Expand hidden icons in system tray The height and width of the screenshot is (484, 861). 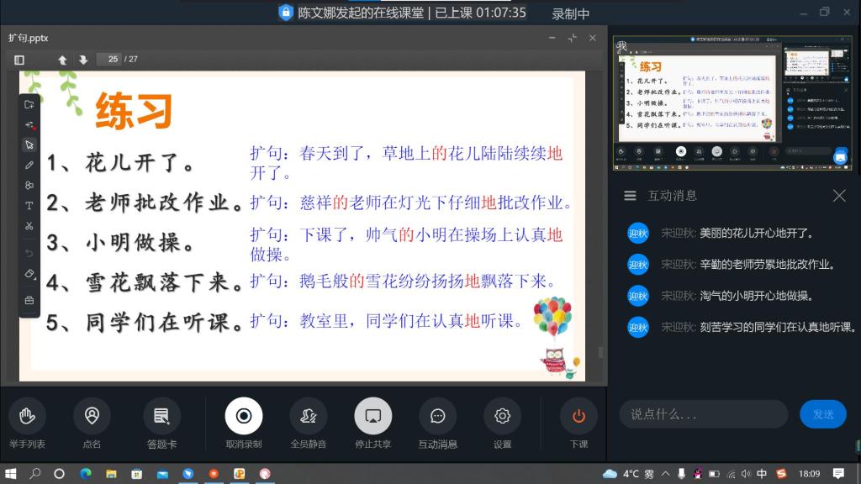tap(666, 473)
